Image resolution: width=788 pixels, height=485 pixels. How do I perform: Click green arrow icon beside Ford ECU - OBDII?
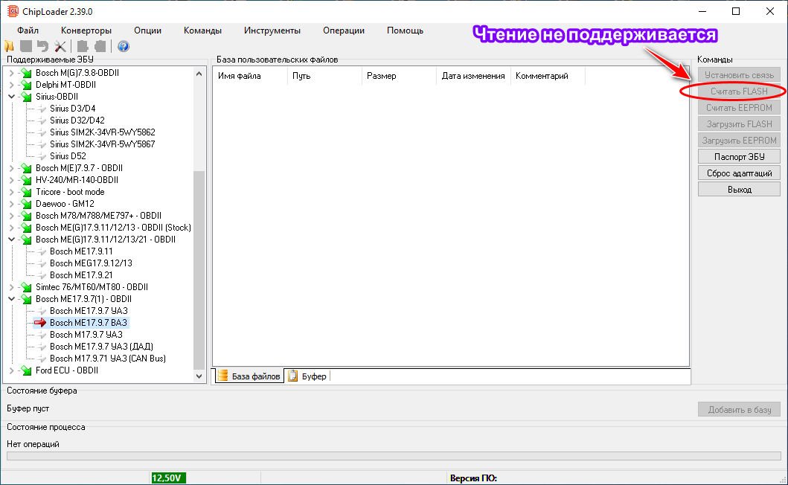click(x=27, y=370)
